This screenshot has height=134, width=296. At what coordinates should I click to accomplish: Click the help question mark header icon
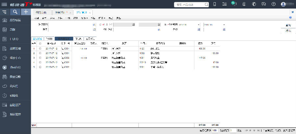[273, 4]
